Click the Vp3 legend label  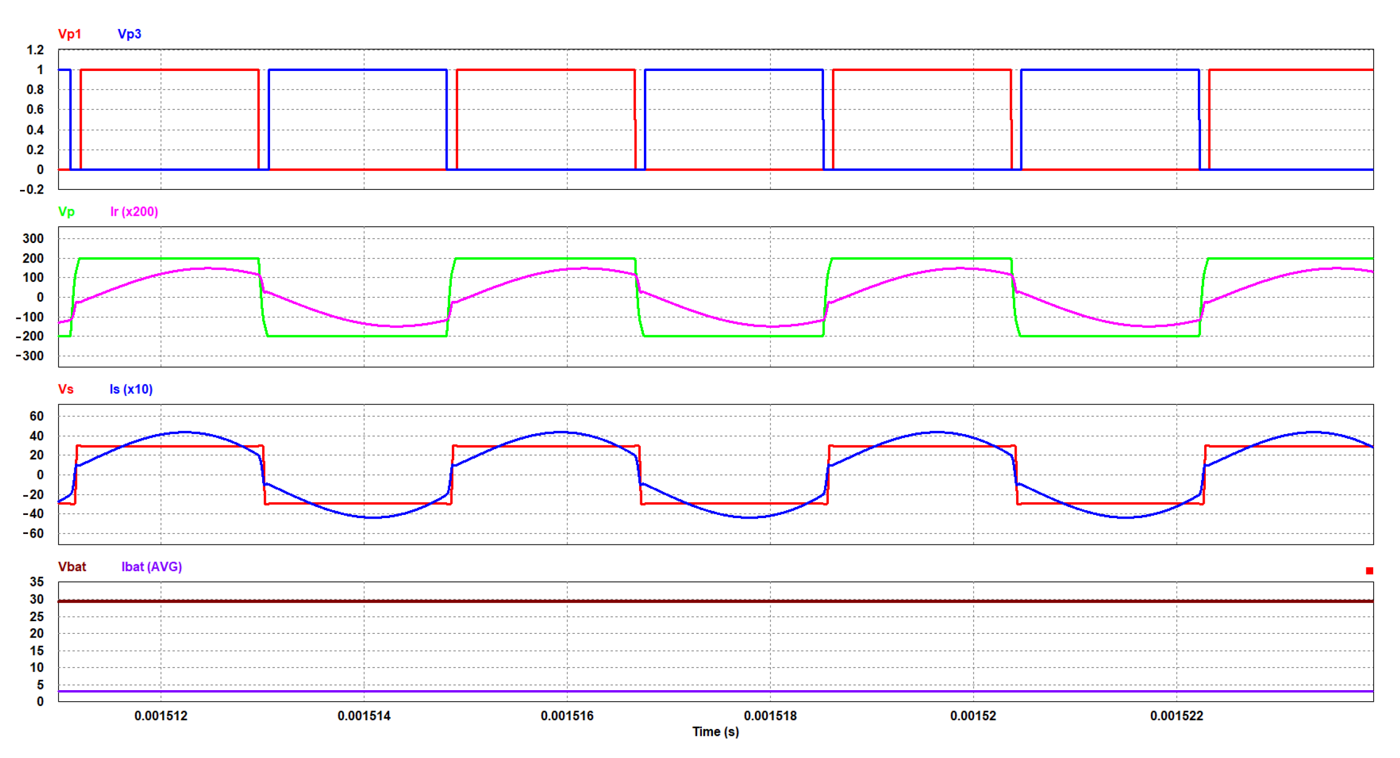click(130, 34)
